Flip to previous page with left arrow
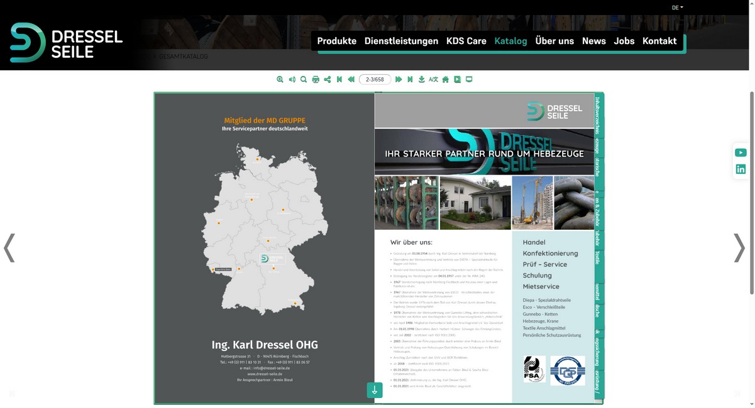Viewport: 755px width, 408px height. click(x=9, y=248)
